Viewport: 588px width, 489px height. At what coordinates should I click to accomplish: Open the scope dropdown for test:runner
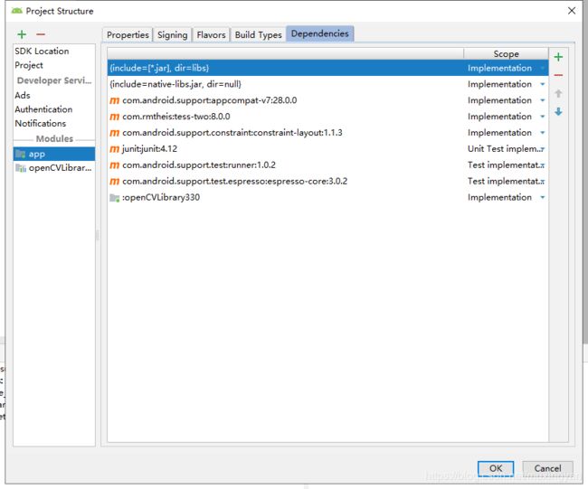[x=542, y=165]
